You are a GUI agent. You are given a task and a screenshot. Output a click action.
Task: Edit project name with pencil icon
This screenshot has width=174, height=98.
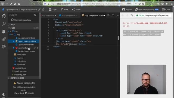(39, 10)
